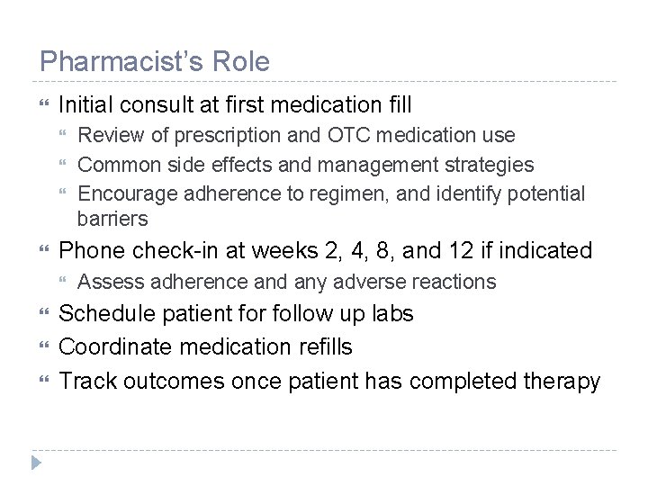
Task: Click bullet icon beside Schedule patient line
Action: [x=44, y=311]
